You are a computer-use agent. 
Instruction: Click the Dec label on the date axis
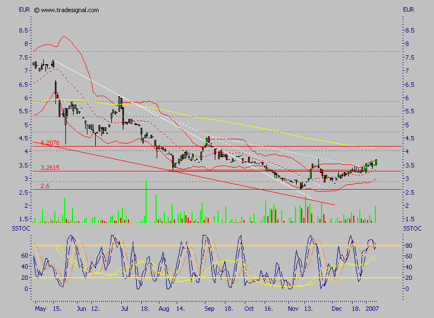tap(337, 309)
